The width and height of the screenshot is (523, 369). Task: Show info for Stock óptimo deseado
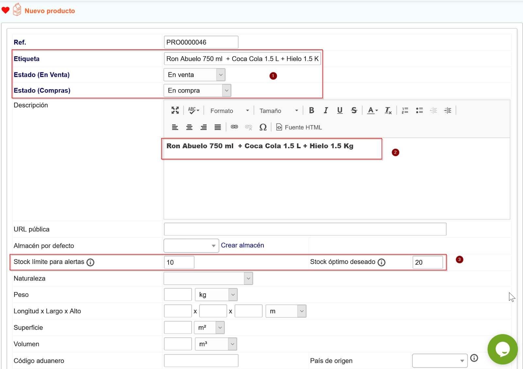(x=381, y=262)
